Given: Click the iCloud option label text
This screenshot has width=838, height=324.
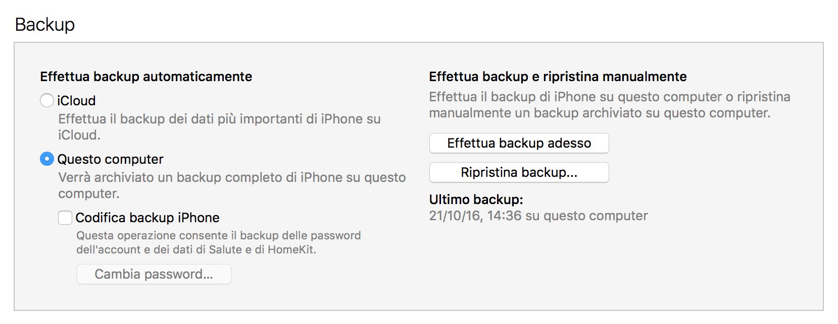Looking at the screenshot, I should [76, 101].
